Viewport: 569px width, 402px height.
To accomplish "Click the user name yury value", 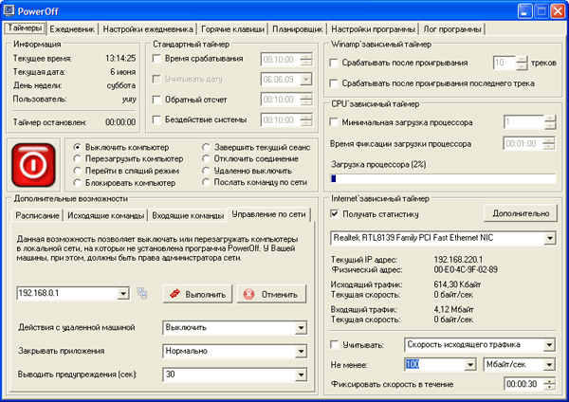I will click(x=129, y=99).
